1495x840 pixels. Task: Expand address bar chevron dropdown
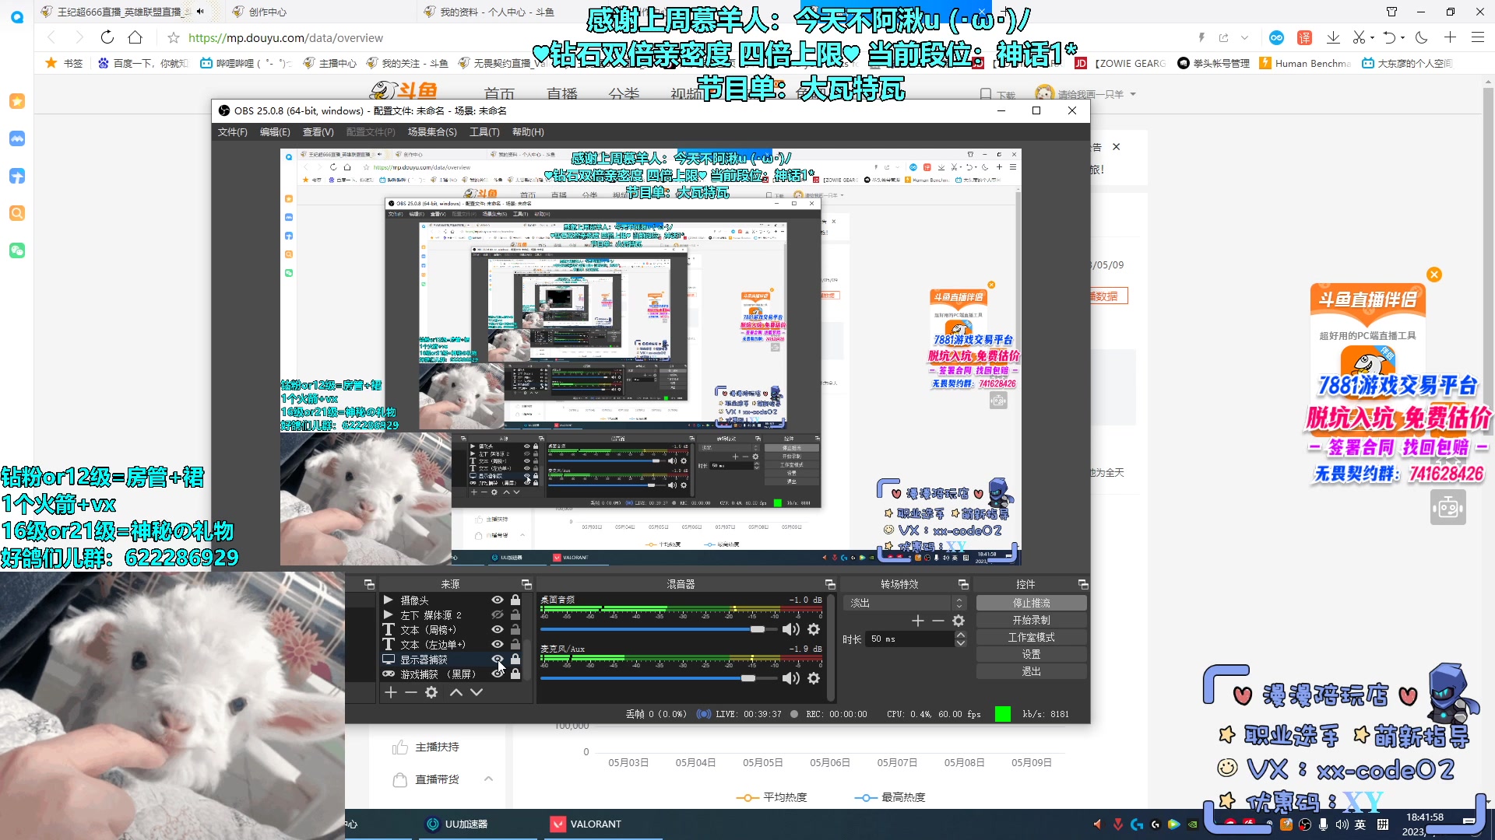tap(1244, 37)
